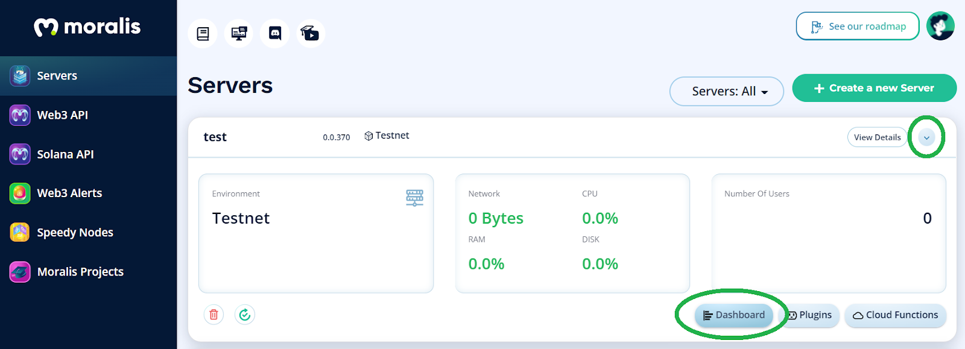965x349 pixels.
Task: Open Web3 Alerts section
Action: 89,193
